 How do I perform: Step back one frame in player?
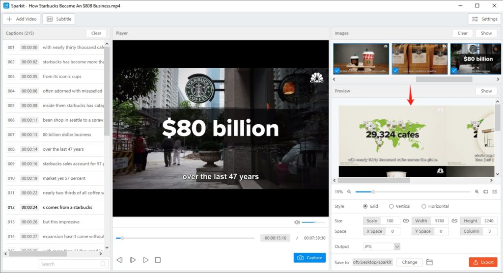(119, 260)
